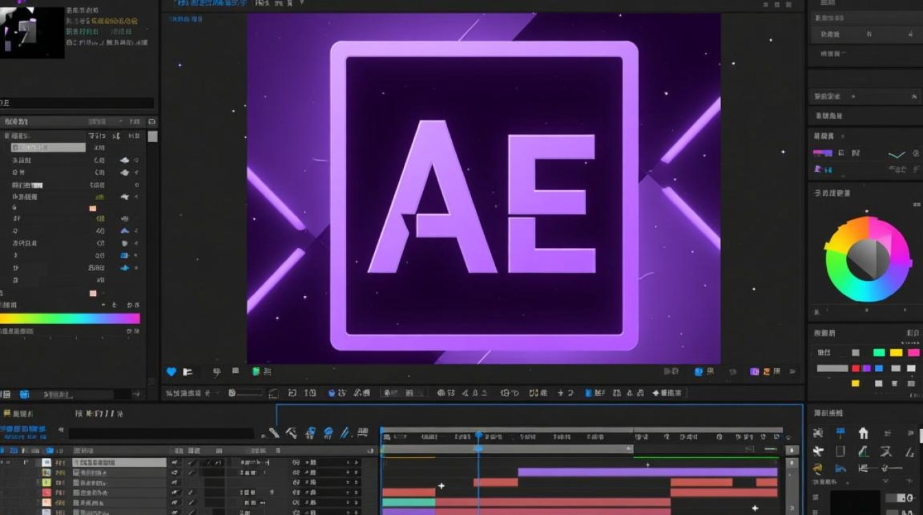Click the white flag icon beside the heart
The image size is (923, 515).
click(187, 371)
